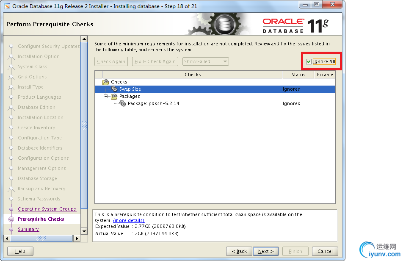Click the Database Identifiers step

click(40, 148)
